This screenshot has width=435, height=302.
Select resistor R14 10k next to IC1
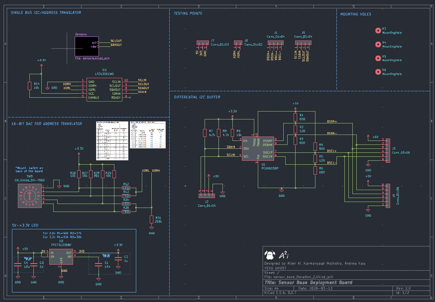[29, 86]
